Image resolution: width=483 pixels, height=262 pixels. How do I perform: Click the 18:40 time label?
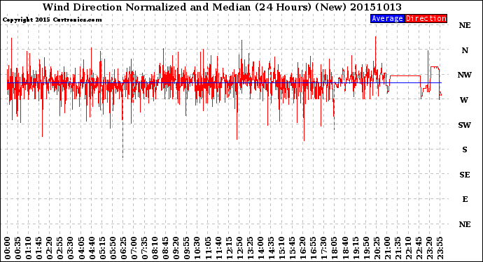345,248
